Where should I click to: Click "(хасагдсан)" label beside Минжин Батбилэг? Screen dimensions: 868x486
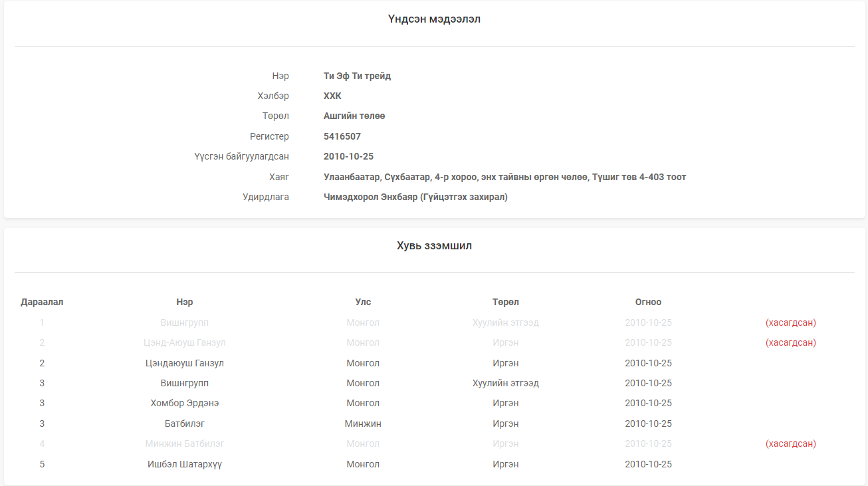(791, 443)
